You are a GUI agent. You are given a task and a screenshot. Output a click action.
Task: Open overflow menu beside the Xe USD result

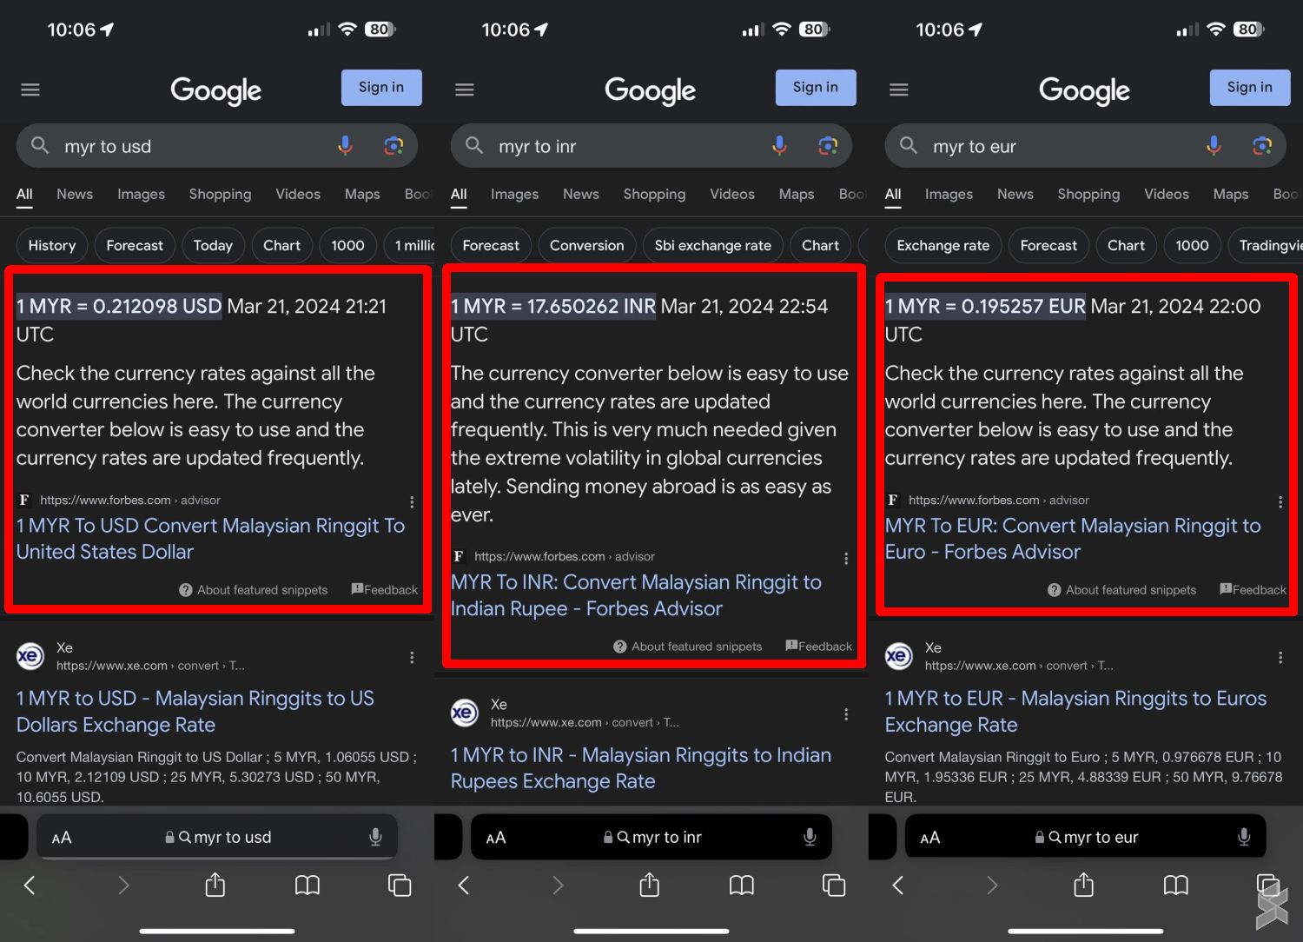pyautogui.click(x=412, y=658)
